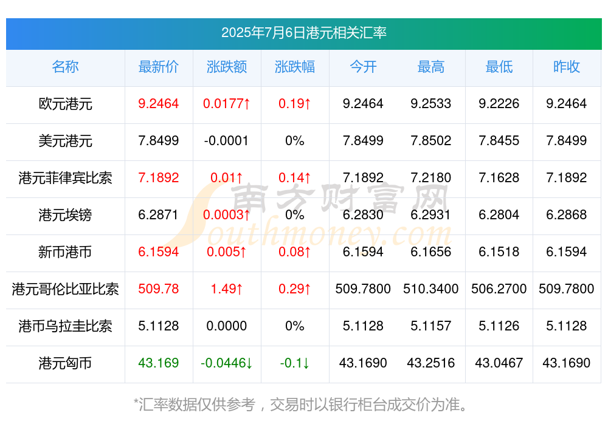Select low value 6.2804
The height and width of the screenshot is (424, 608).
(x=499, y=214)
